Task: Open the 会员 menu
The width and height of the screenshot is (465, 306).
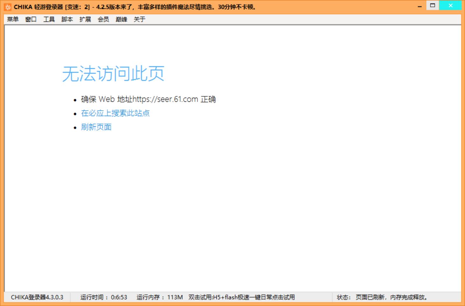Action: click(103, 19)
